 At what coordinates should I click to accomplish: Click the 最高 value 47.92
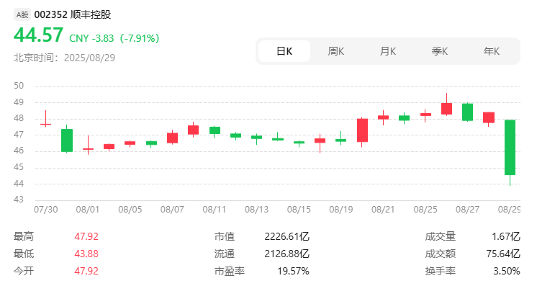(86, 236)
